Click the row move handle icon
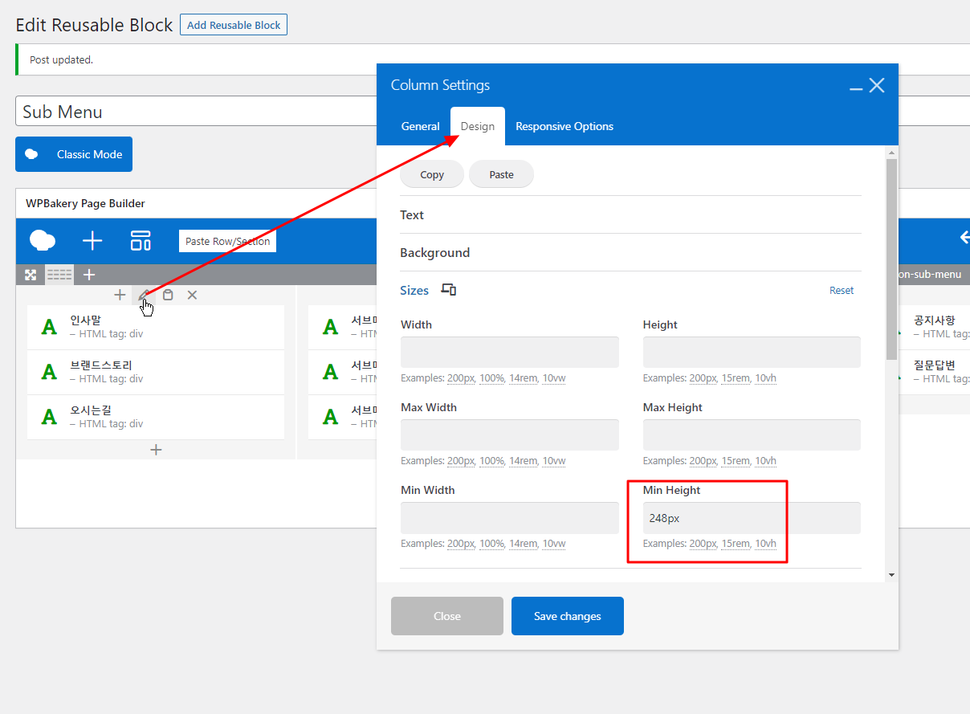This screenshot has width=970, height=714. pos(31,275)
